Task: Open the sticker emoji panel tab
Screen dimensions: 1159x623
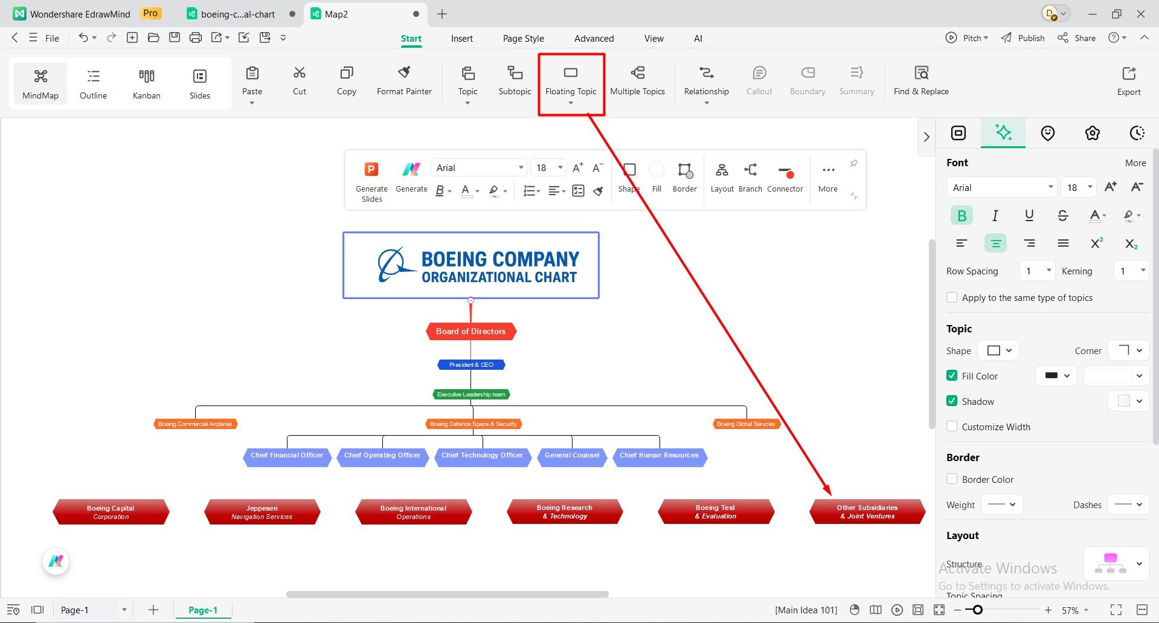Action: click(1047, 133)
